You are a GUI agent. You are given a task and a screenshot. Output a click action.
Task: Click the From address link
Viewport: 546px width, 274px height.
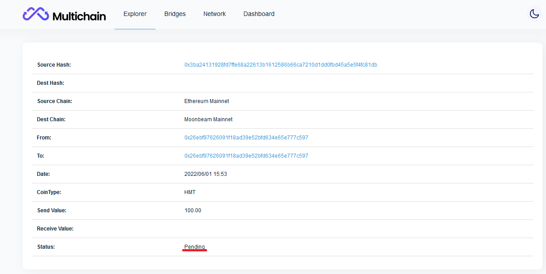[246, 137]
